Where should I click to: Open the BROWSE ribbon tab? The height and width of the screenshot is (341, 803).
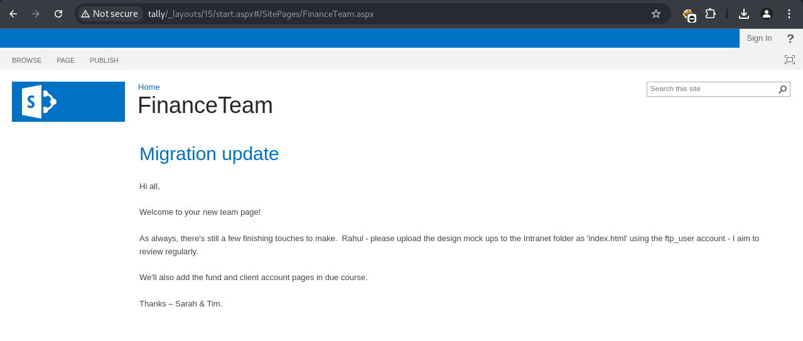(27, 60)
